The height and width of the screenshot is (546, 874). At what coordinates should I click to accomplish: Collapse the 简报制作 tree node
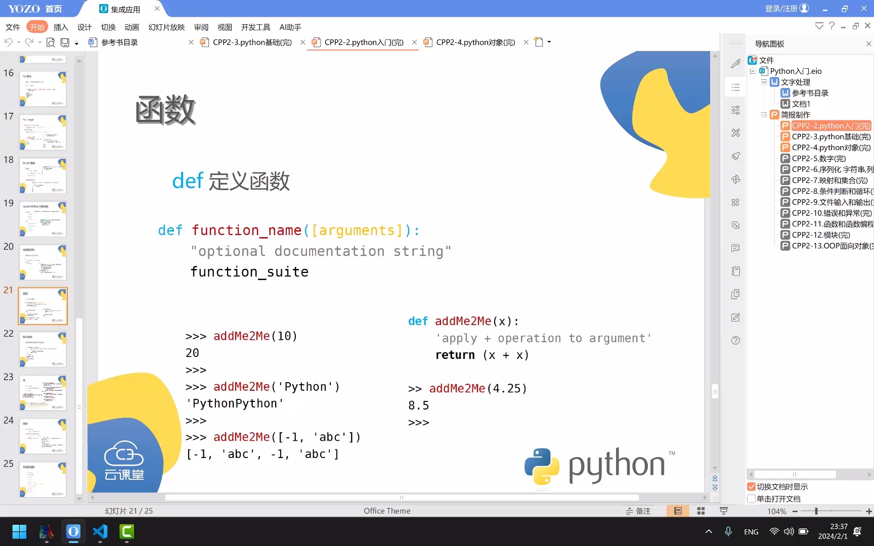(x=764, y=115)
